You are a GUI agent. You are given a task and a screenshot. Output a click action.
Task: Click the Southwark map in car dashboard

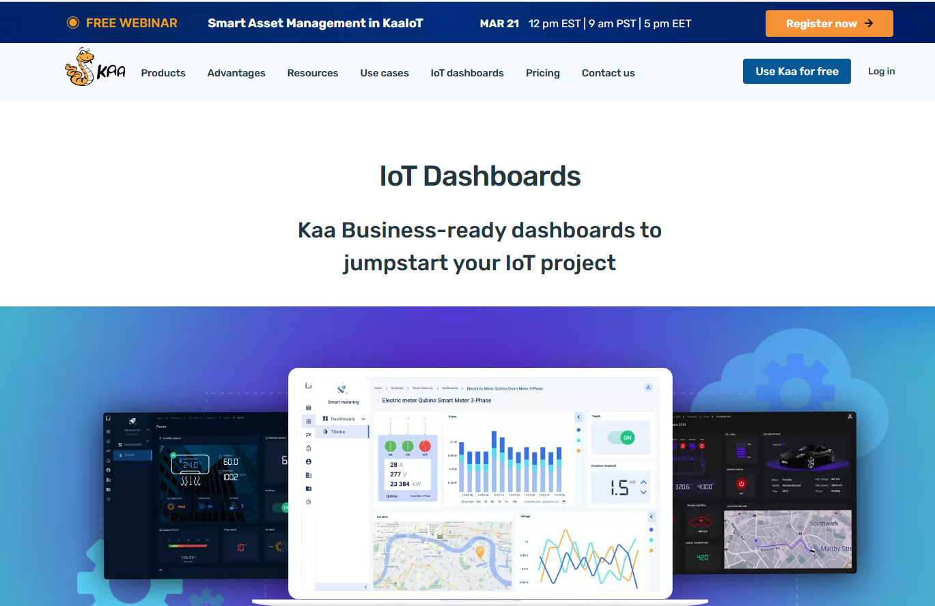click(788, 539)
